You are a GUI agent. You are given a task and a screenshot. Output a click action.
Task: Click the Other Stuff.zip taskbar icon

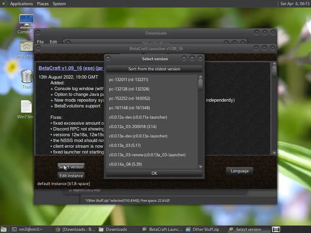188,229
